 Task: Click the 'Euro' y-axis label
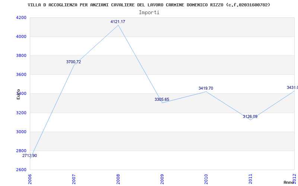(x=18, y=94)
